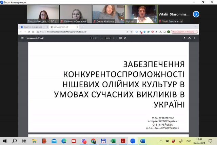217x145 pixels.
Task: Open Chrome from the taskbar
Action: click(x=94, y=141)
